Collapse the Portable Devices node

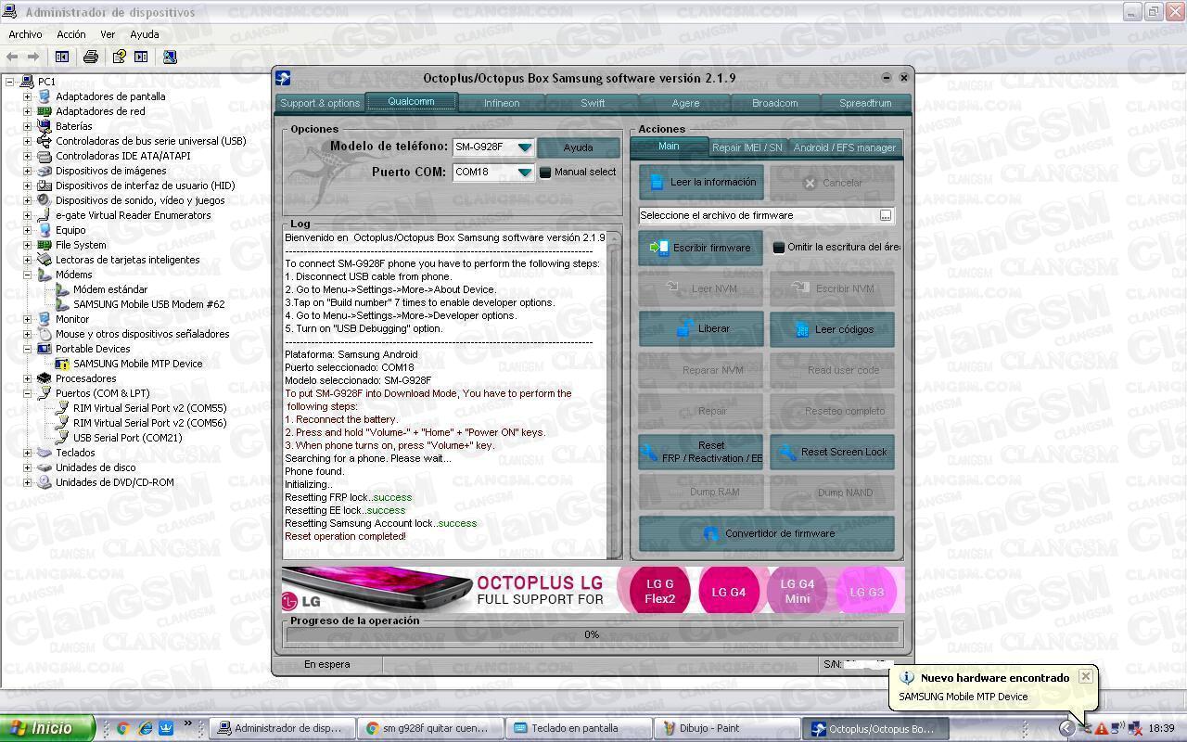point(27,349)
